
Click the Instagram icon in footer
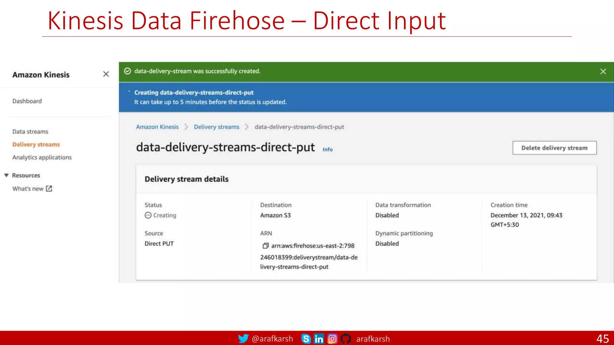332,339
